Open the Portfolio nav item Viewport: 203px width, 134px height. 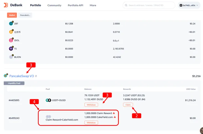35,5
